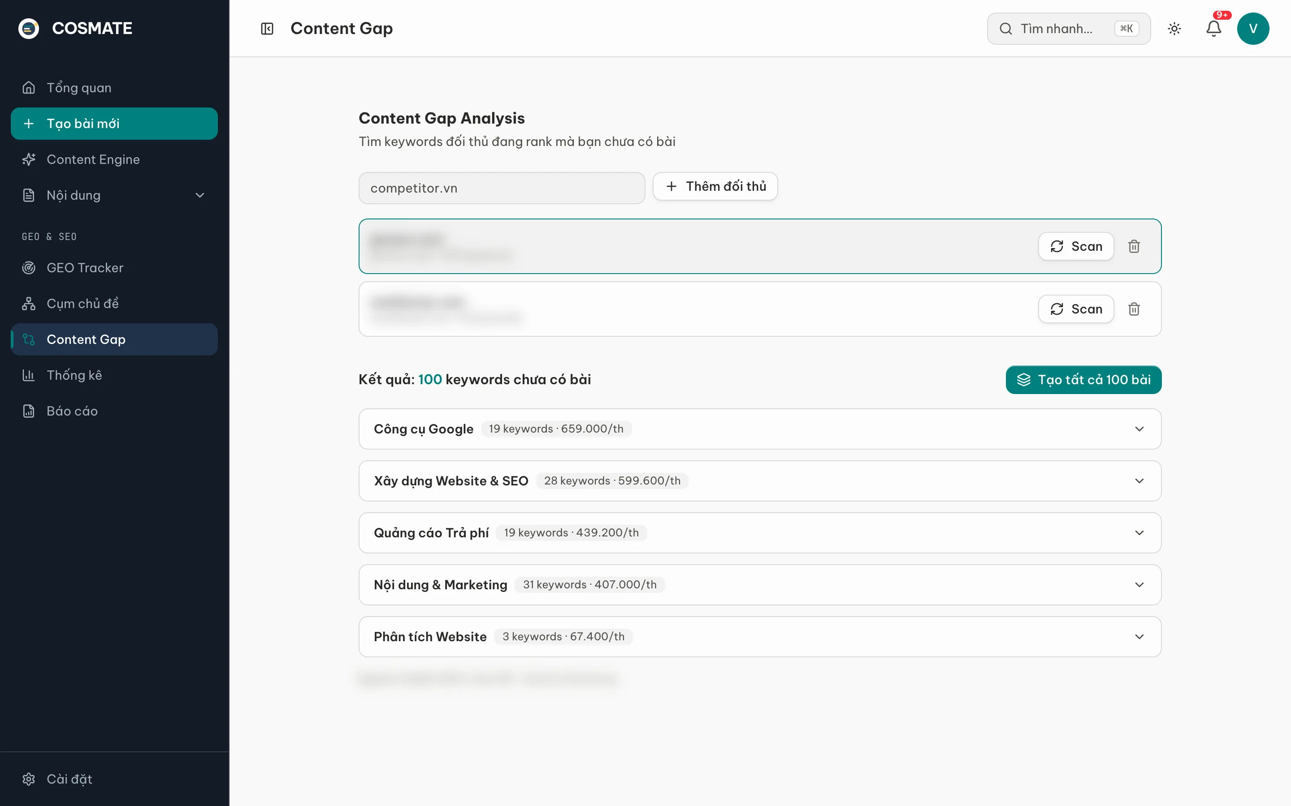This screenshot has height=806, width=1291.
Task: Click the 19 keywords · 659.000/th badge
Action: pos(556,429)
